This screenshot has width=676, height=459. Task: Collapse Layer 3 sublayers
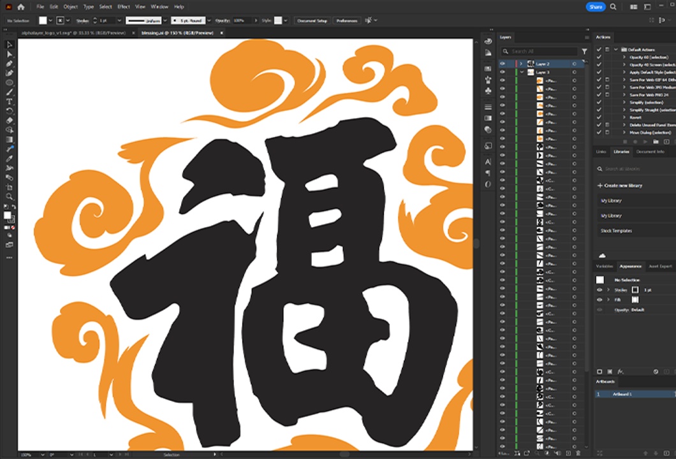point(522,73)
